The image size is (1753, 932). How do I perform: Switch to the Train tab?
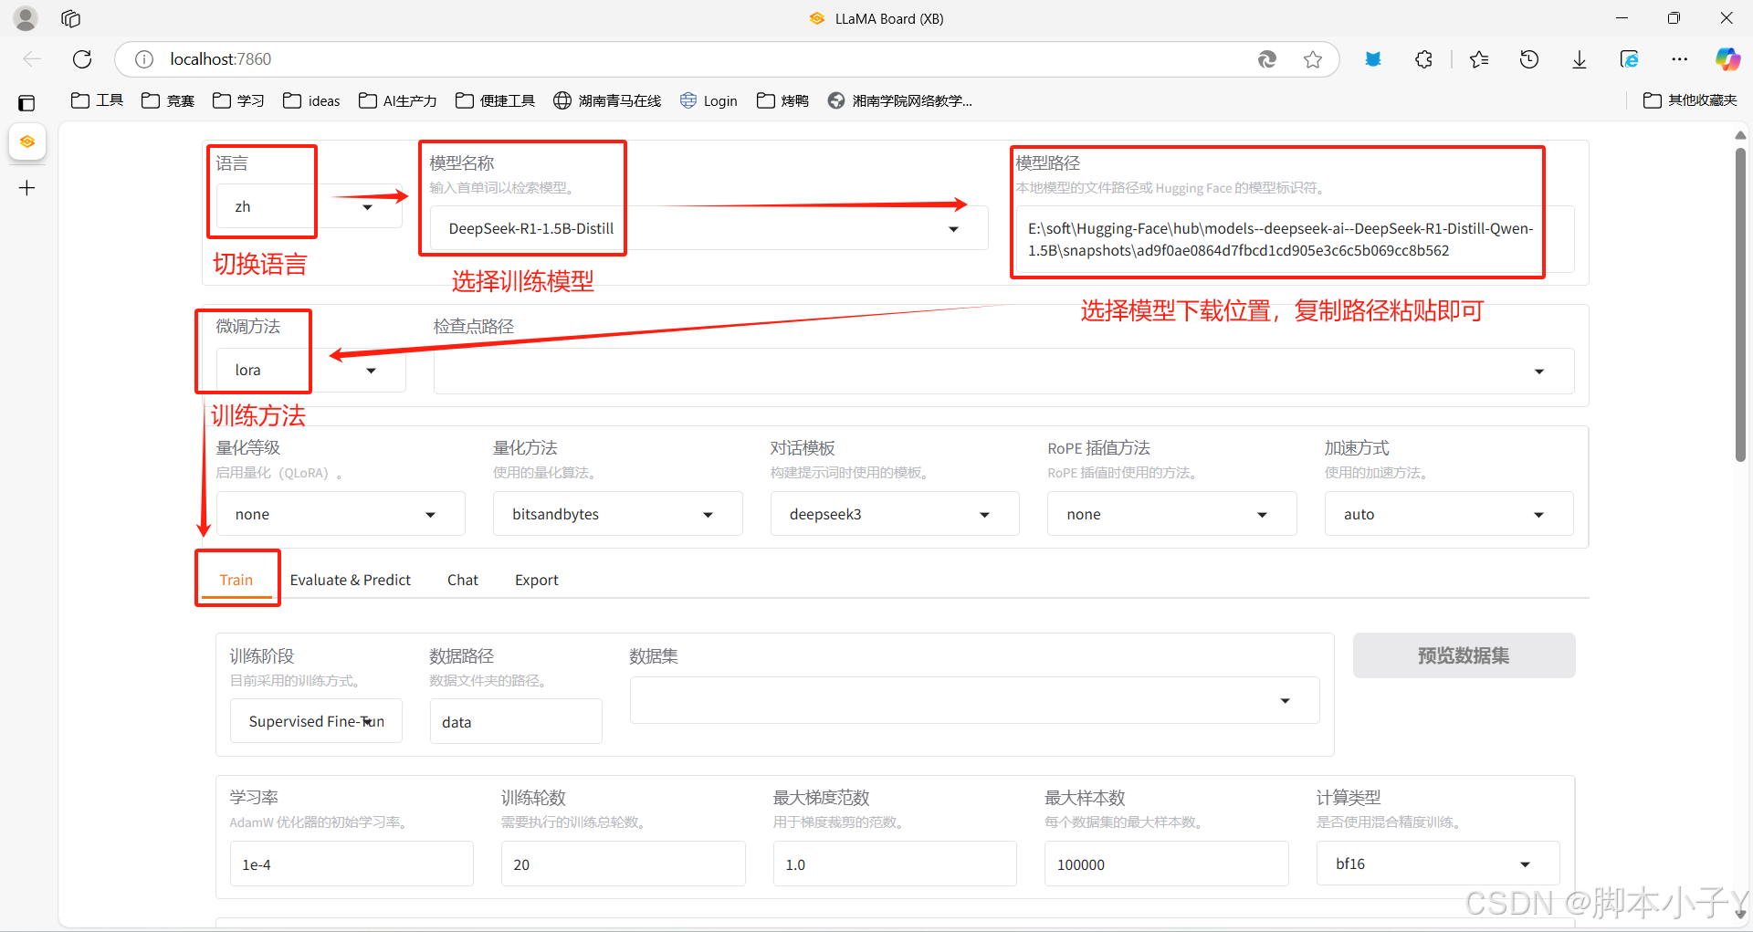click(236, 580)
